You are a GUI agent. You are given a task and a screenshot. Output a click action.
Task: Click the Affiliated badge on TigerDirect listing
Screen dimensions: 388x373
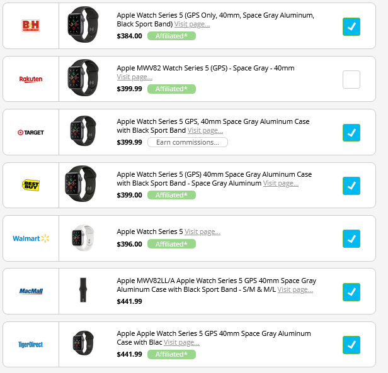171,354
